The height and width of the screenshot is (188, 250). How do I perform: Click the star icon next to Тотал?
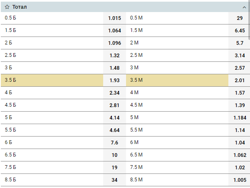tap(7, 7)
